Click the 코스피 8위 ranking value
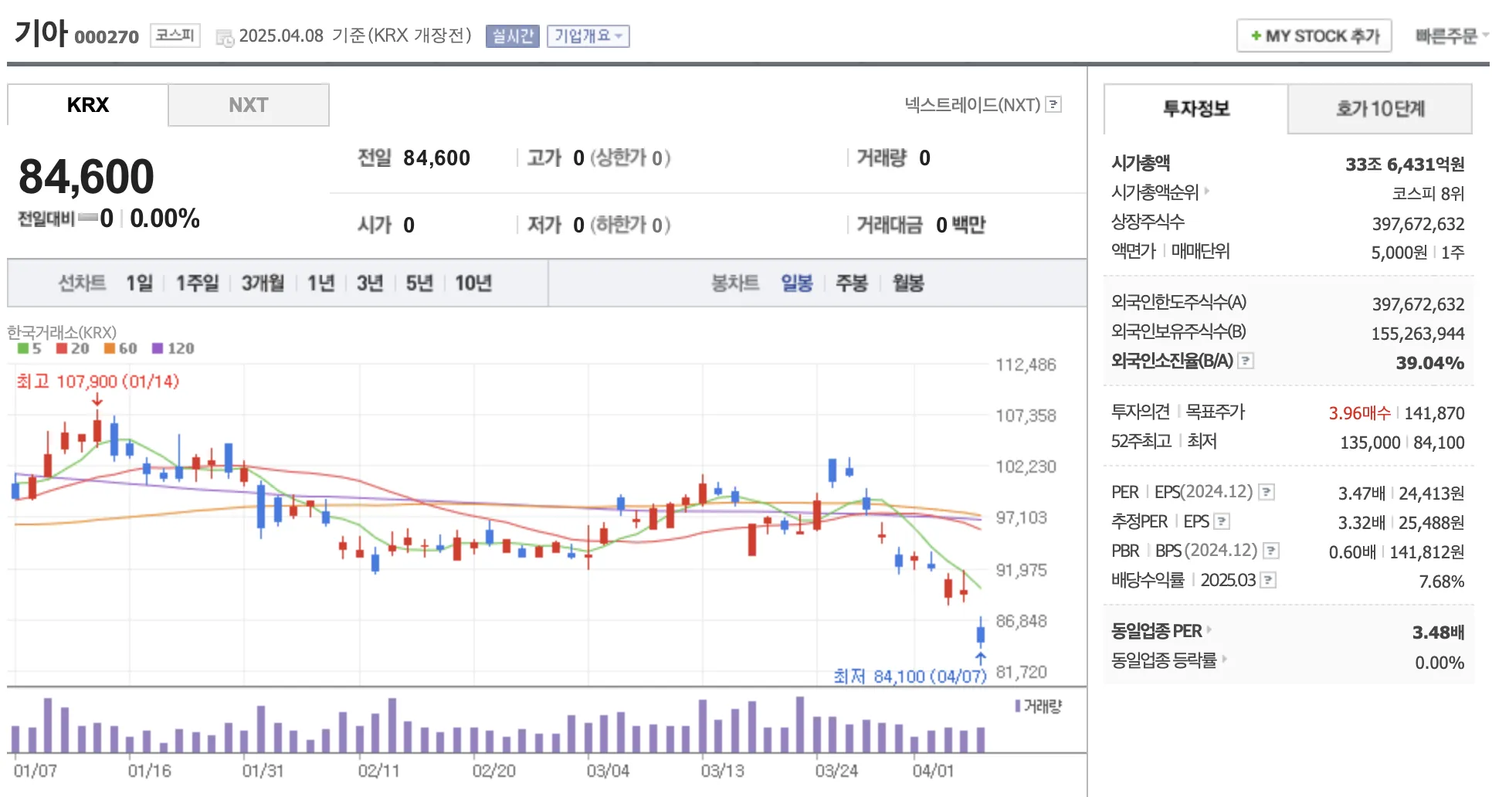 [x=1428, y=194]
